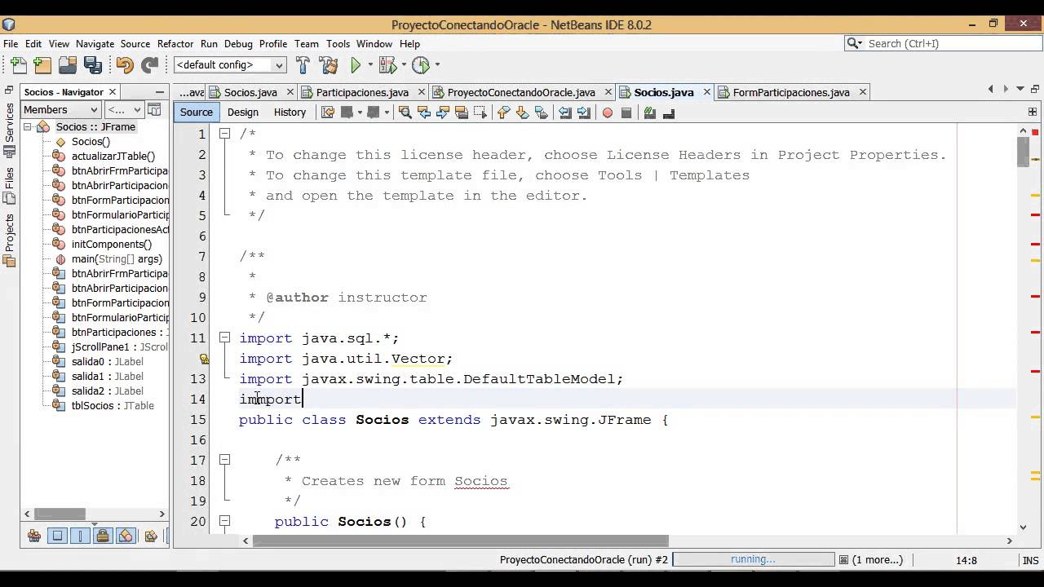Click the Redo arrow icon

(149, 64)
